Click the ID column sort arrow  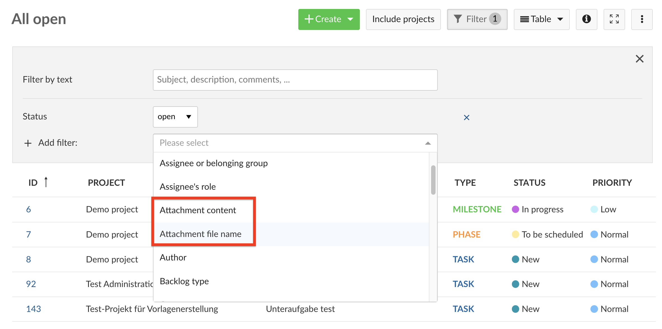[x=46, y=182]
